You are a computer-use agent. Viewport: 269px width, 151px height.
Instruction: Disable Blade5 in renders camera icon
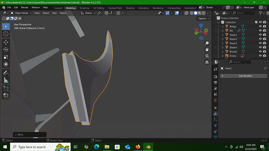265,52
